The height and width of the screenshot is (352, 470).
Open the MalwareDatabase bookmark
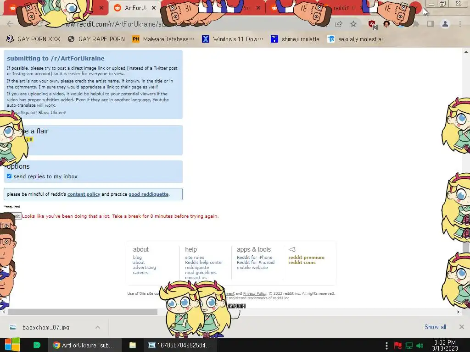[x=163, y=39]
